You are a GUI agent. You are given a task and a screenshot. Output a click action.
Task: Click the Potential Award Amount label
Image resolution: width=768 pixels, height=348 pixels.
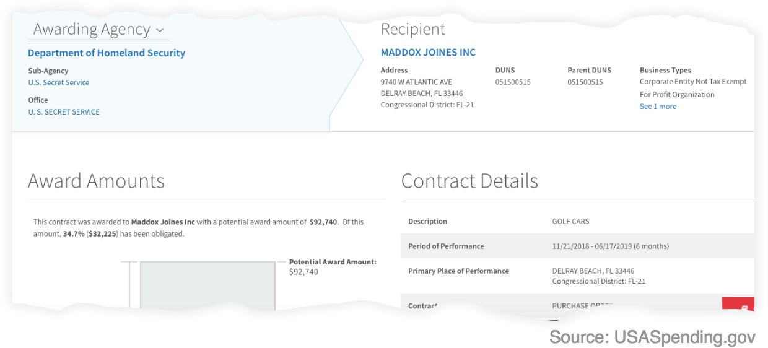tap(333, 262)
